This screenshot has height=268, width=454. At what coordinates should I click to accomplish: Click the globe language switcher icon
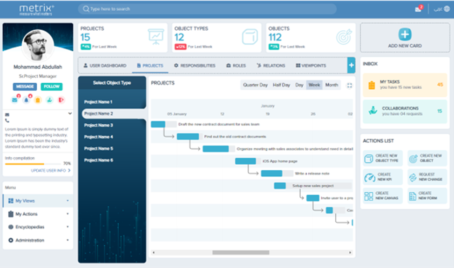pyautogui.click(x=447, y=9)
